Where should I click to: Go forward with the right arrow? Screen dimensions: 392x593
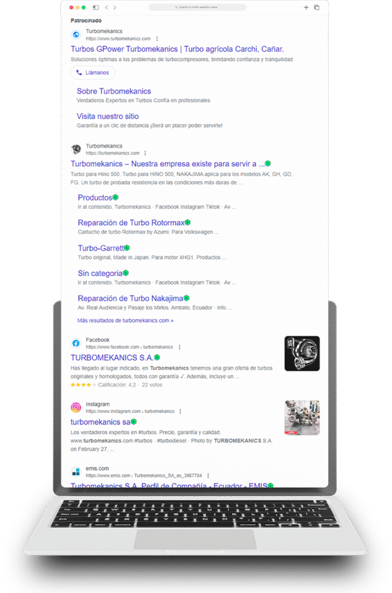115,7
